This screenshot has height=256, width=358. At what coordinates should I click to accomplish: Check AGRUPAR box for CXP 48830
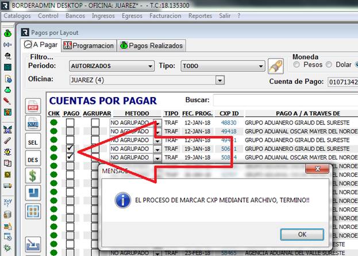(95, 123)
